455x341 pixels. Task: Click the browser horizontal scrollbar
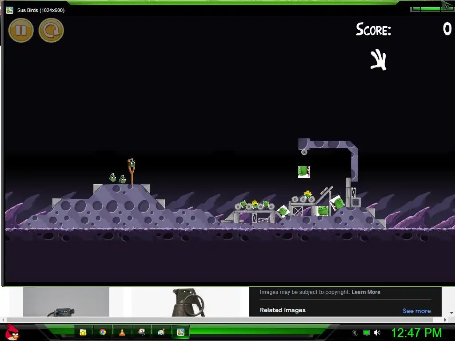[x=220, y=320]
